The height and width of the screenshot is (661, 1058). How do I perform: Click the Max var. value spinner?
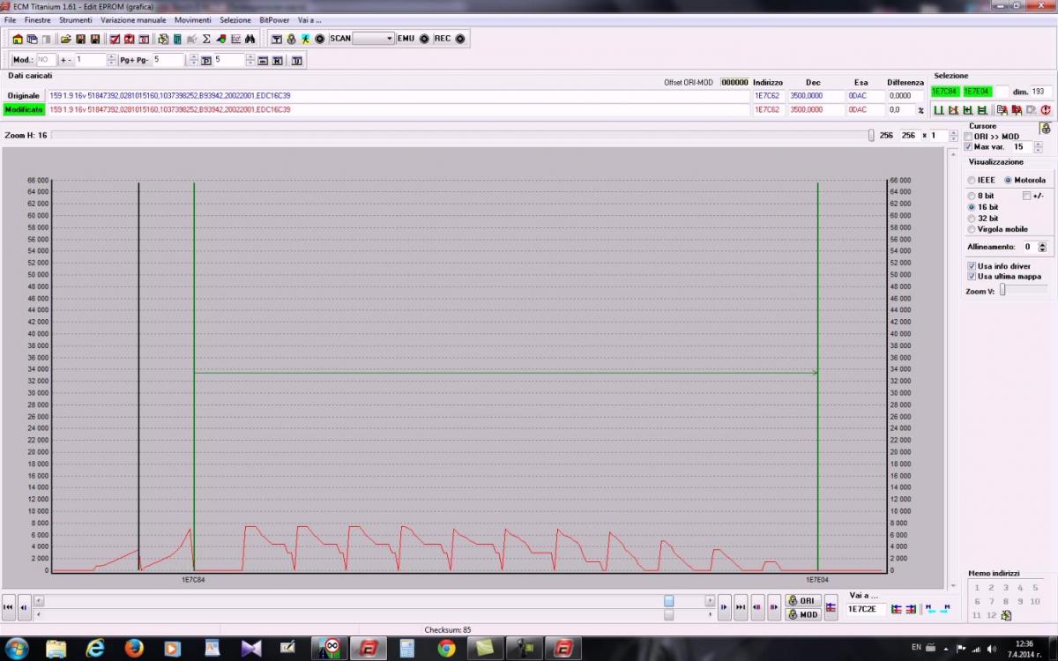pos(1039,146)
